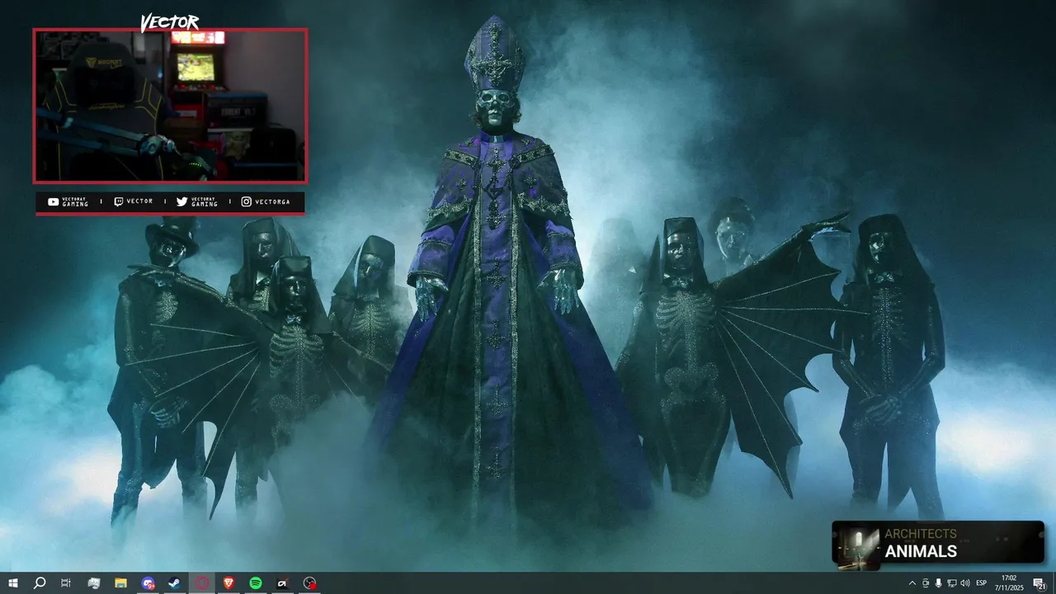The height and width of the screenshot is (594, 1056).
Task: Click the VECTOR logo above webcam
Action: click(169, 22)
